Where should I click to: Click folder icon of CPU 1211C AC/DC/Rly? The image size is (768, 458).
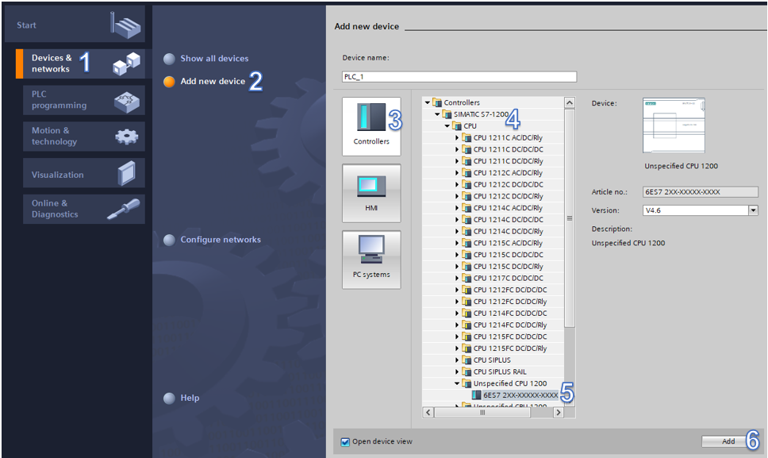point(467,137)
